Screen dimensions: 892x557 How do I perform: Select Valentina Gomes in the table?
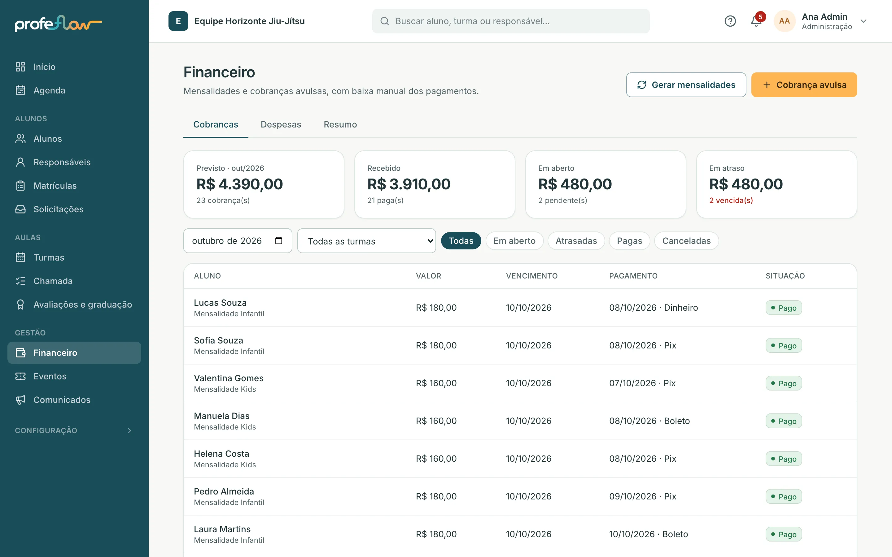pyautogui.click(x=229, y=378)
